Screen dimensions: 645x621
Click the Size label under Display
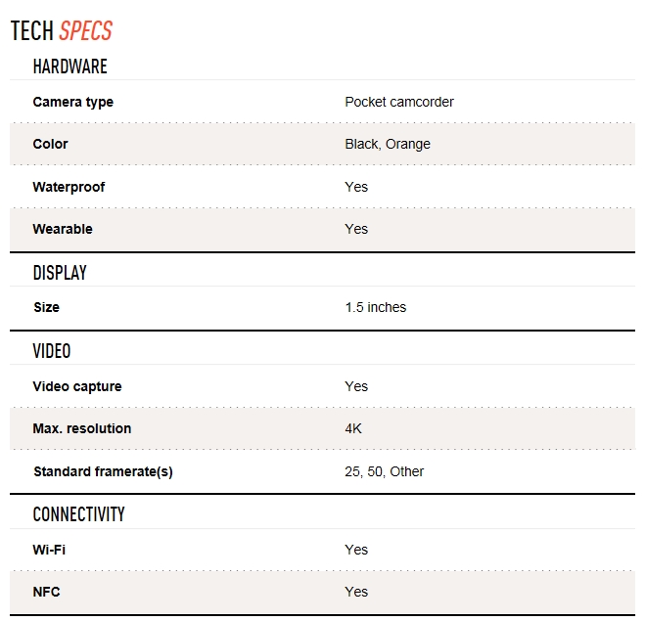[x=46, y=307]
